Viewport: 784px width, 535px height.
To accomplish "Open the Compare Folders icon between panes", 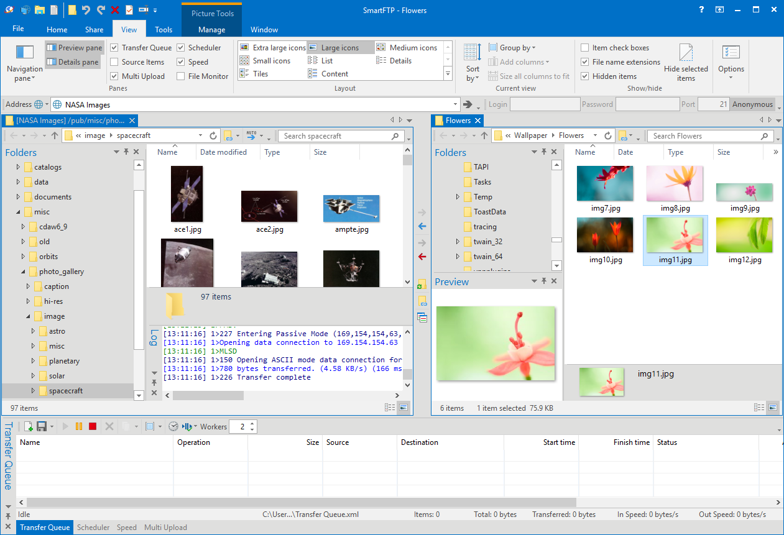I will point(423,317).
